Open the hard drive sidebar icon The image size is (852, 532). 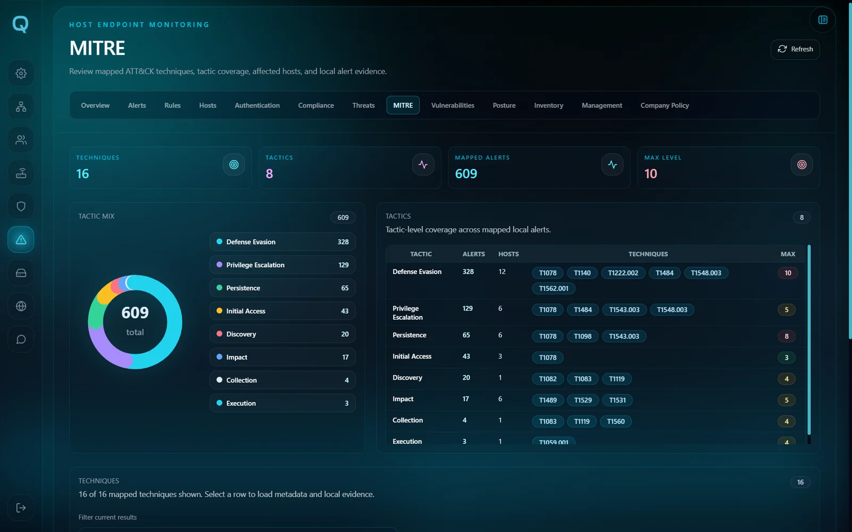click(21, 273)
